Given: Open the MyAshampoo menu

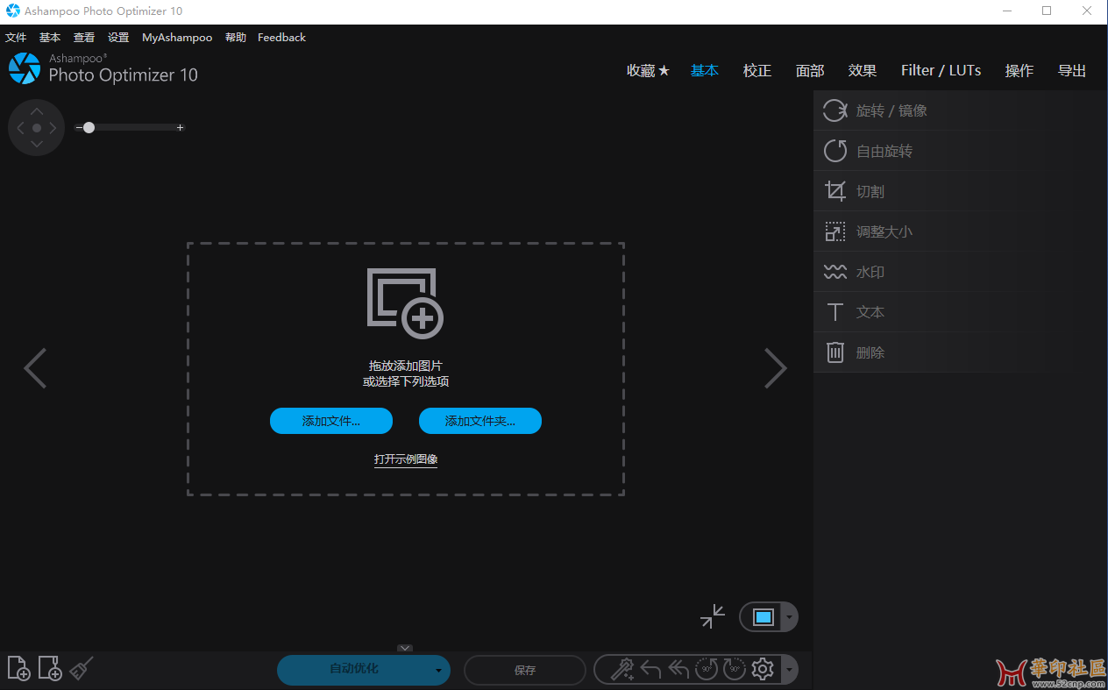Looking at the screenshot, I should coord(177,38).
